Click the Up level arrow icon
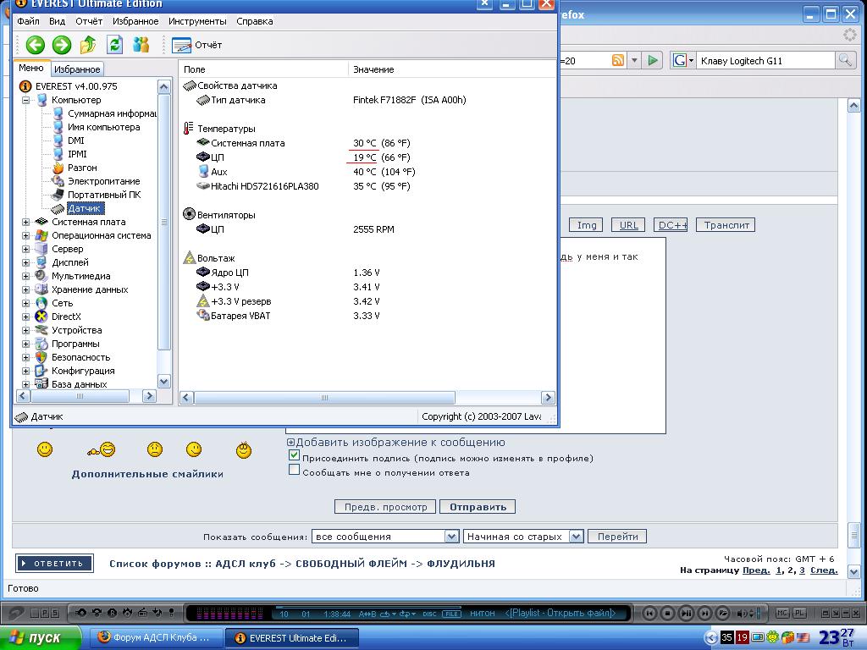This screenshot has height=650, width=867. click(x=88, y=45)
